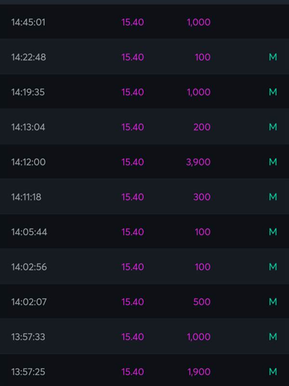Click the M marker on 14:12:00 row

pyautogui.click(x=273, y=162)
